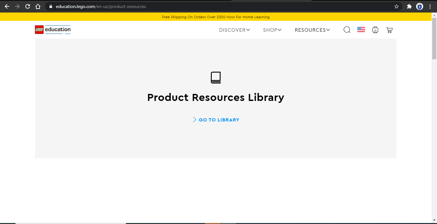View site info via the padlock icon
This screenshot has width=437, height=224.
coord(50,6)
